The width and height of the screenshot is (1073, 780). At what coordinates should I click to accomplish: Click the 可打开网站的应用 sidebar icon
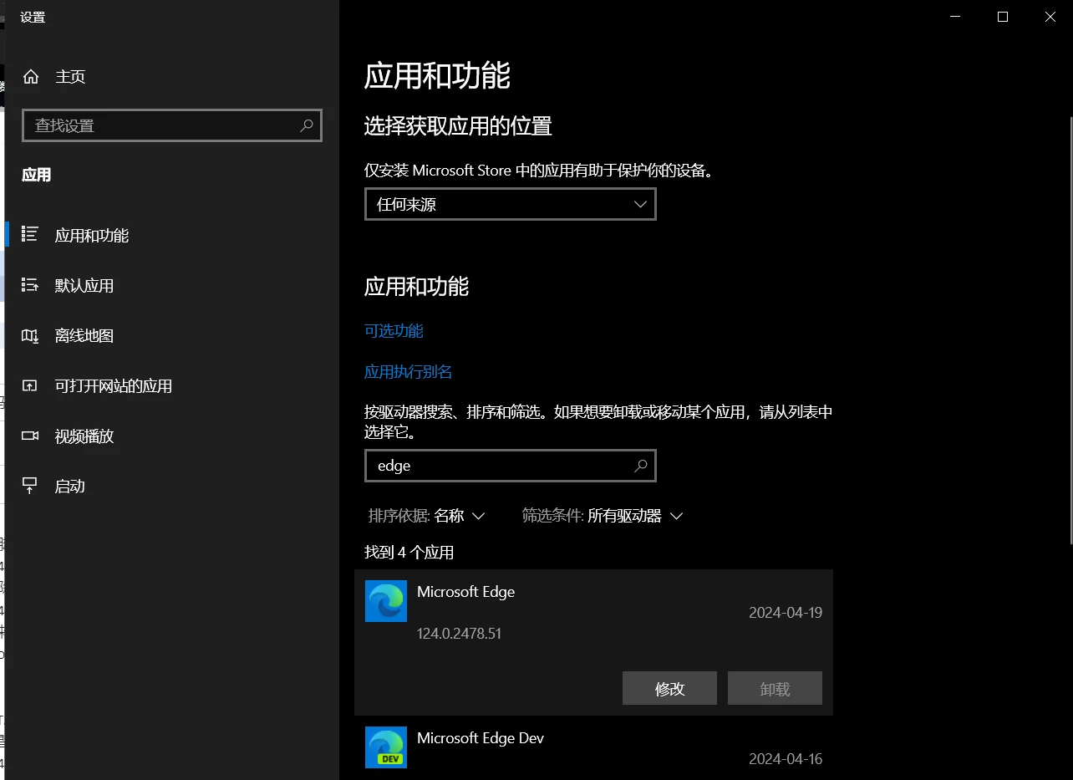click(x=30, y=385)
